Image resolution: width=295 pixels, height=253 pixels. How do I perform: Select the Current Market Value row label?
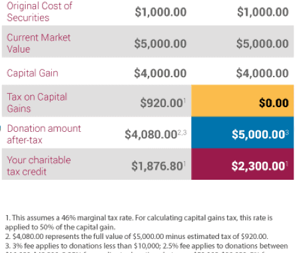[x=39, y=43]
